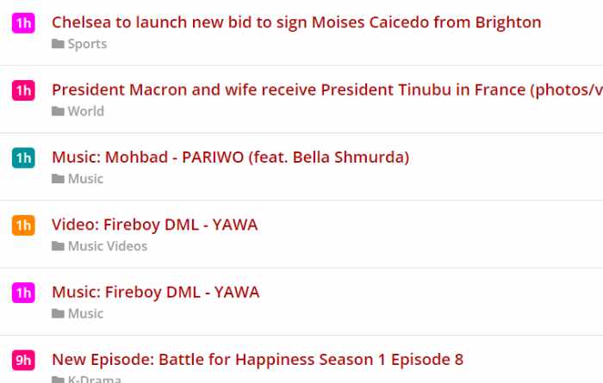This screenshot has height=383, width=603.
Task: Click the Music Videos category link
Action: [x=108, y=246]
